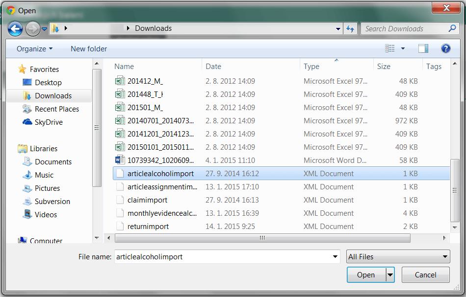Select Excel file 201448_T_
Viewport: 466px width, 297px height.
click(145, 94)
